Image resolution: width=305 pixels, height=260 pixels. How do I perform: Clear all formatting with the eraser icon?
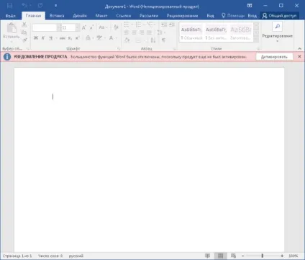pyautogui.click(x=116, y=27)
